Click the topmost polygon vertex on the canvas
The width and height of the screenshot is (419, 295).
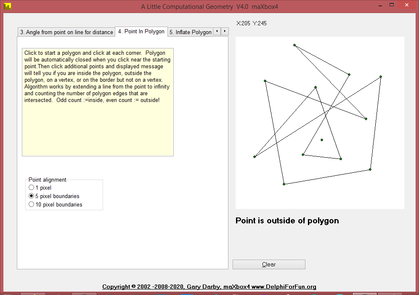pyautogui.click(x=294, y=45)
